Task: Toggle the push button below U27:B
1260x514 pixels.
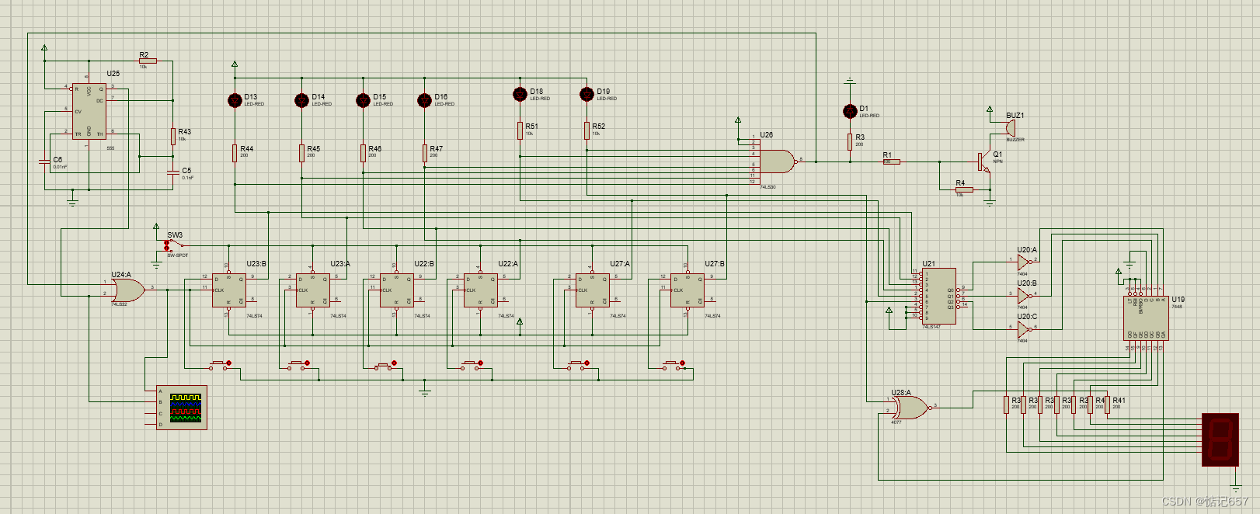Action: click(674, 364)
